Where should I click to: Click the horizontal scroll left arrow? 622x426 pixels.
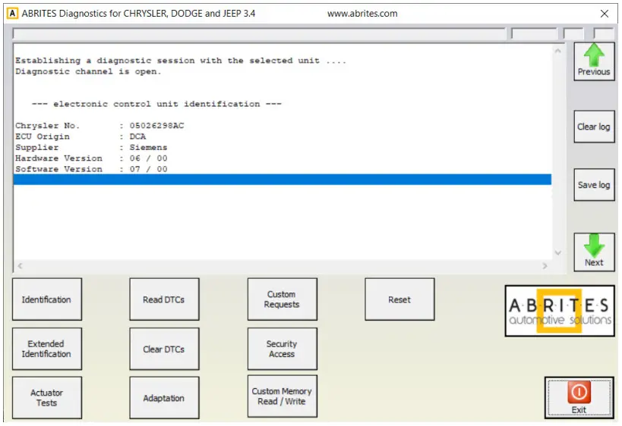click(20, 266)
